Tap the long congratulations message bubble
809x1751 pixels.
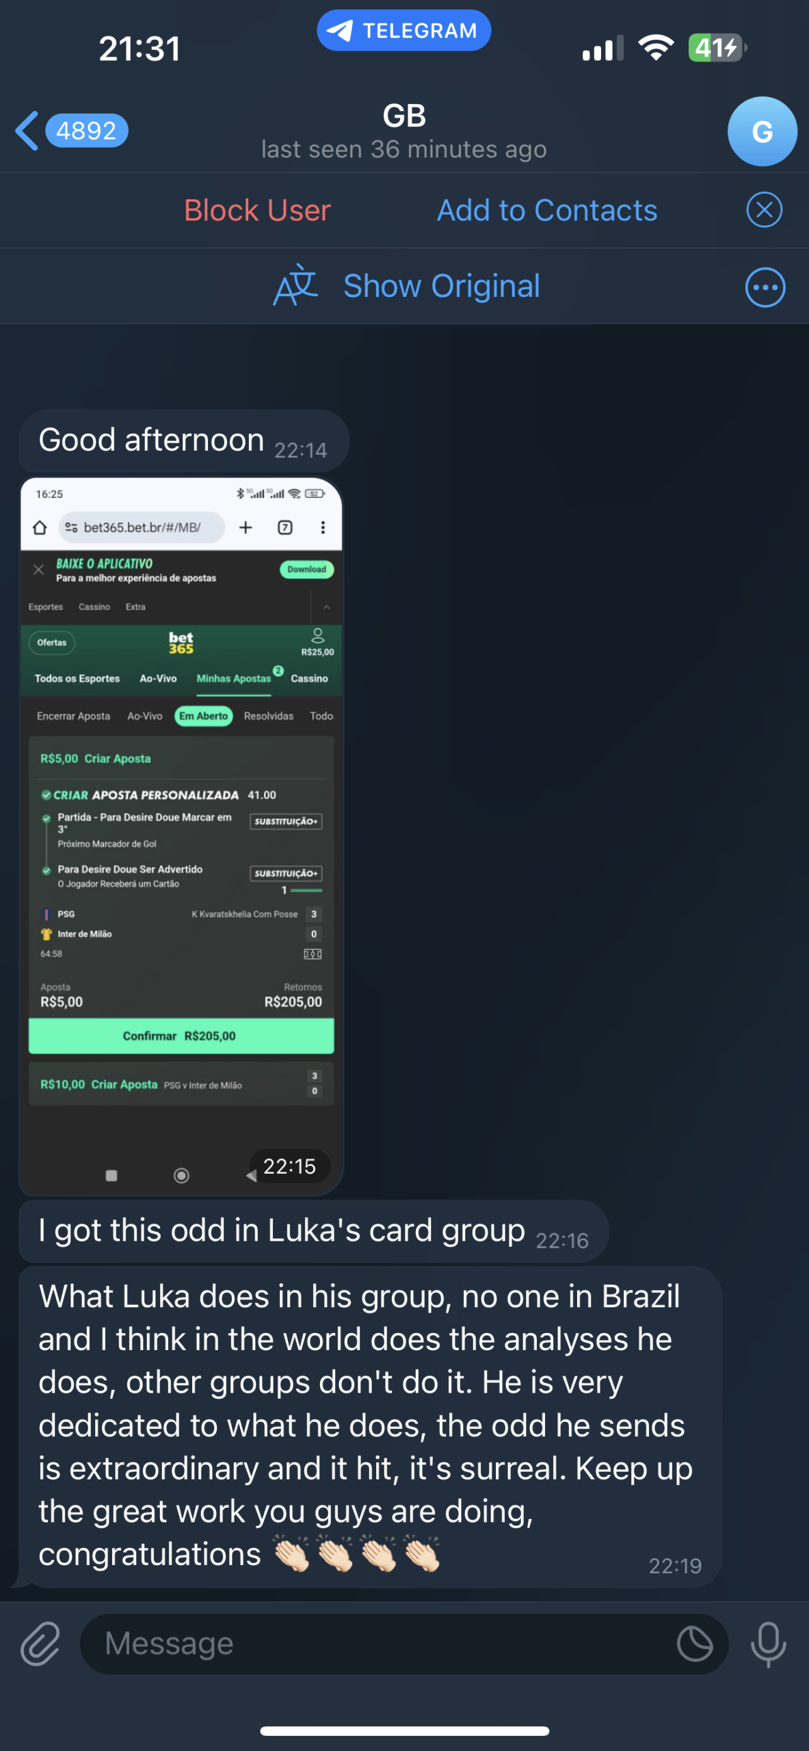pos(369,1426)
